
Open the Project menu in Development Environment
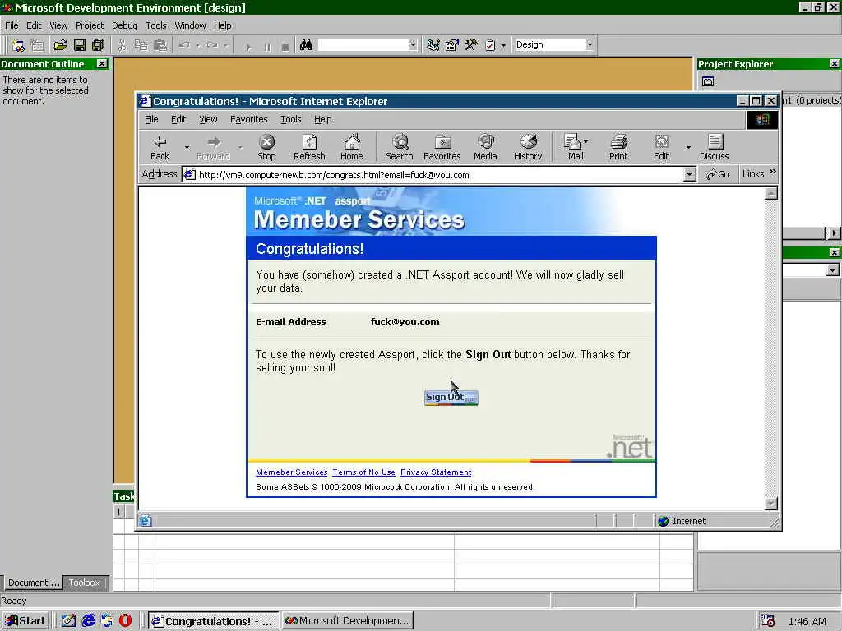tap(89, 25)
